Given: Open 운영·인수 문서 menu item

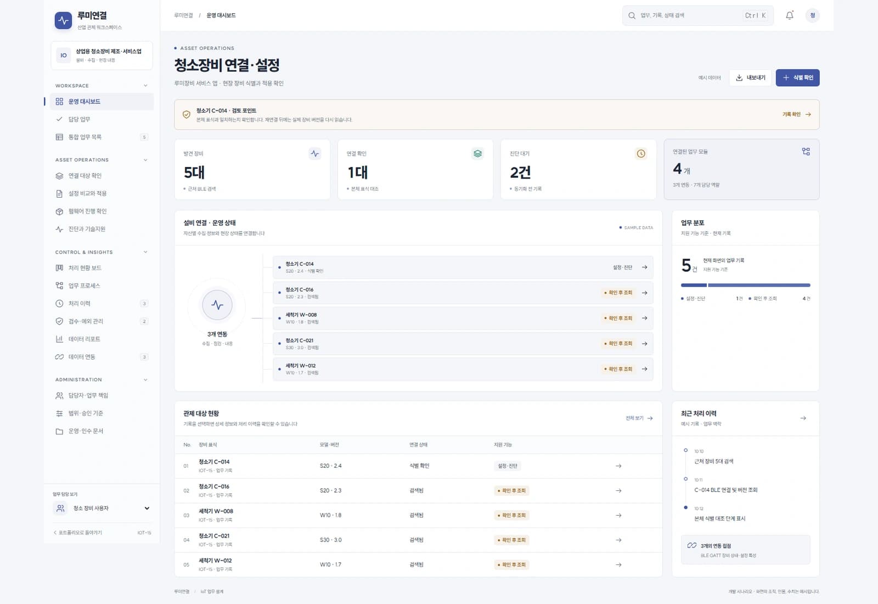Looking at the screenshot, I should click(x=102, y=431).
